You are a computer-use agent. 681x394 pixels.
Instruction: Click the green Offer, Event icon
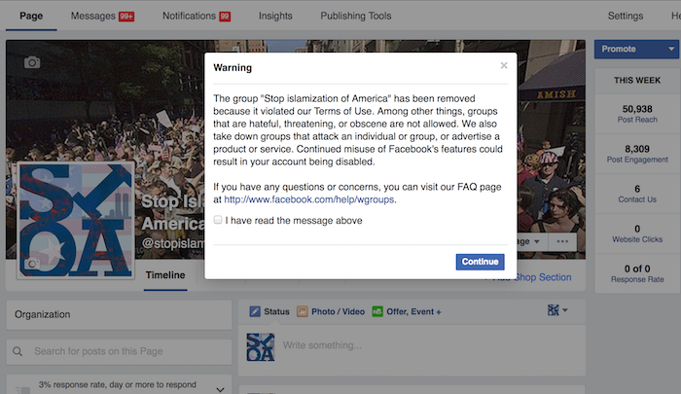coord(377,311)
